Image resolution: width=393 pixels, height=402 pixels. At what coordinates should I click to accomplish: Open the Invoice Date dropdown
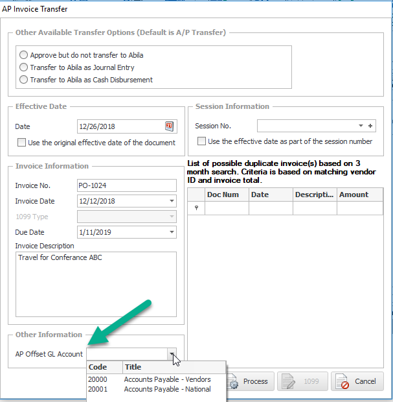(172, 202)
